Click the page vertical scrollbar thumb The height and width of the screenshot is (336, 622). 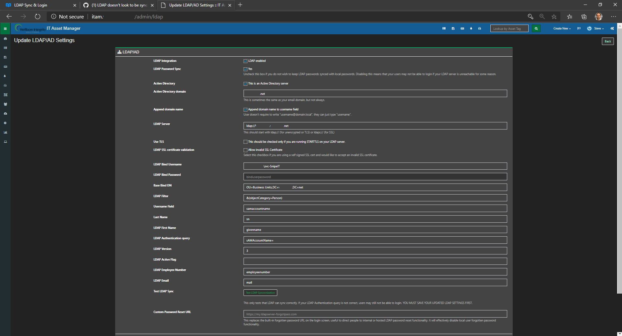619,161
